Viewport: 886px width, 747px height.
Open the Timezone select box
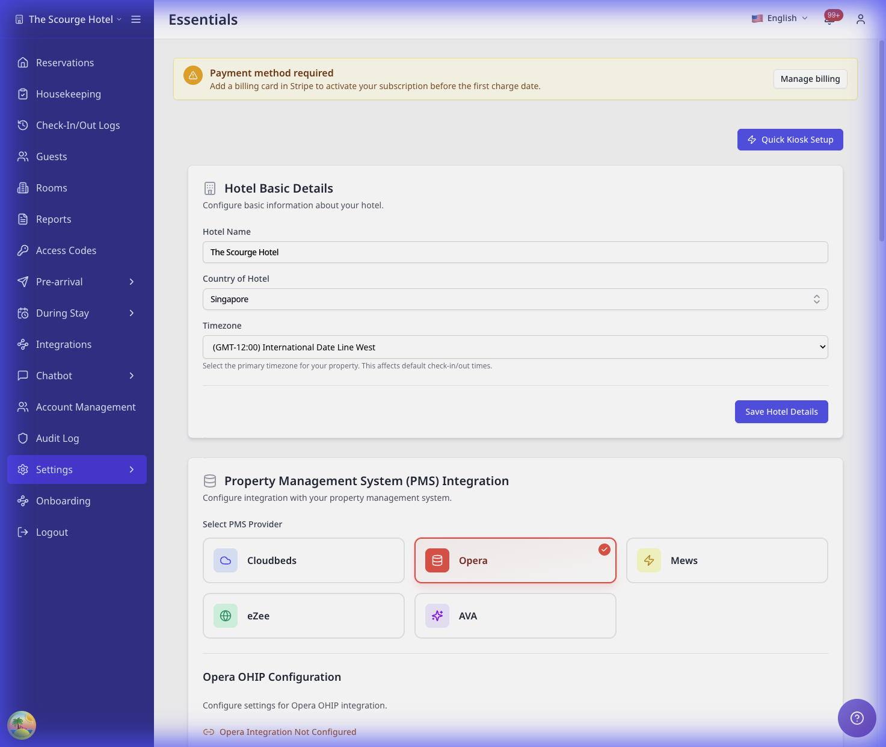[515, 347]
